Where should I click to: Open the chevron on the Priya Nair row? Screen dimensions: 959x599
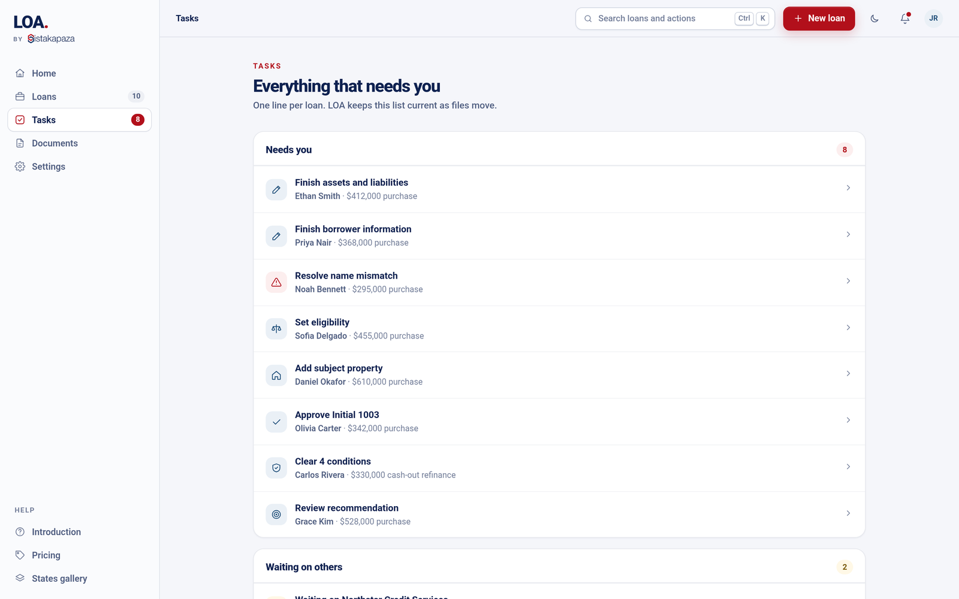848,234
